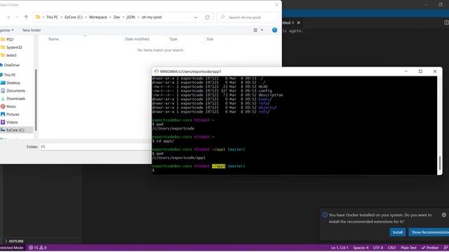Open Docker notification settings gear
This screenshot has height=252, width=449.
(444, 215)
